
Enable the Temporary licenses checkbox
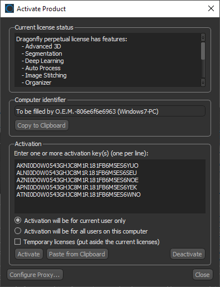(x=18, y=242)
